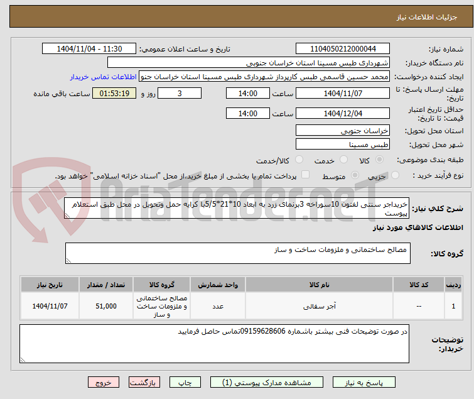Image resolution: width=474 pixels, height=399 pixels.
Task: Select the کالا/خدمت radio button
Action: click(x=299, y=160)
